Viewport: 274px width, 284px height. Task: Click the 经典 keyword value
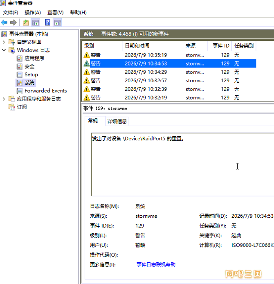(236, 235)
